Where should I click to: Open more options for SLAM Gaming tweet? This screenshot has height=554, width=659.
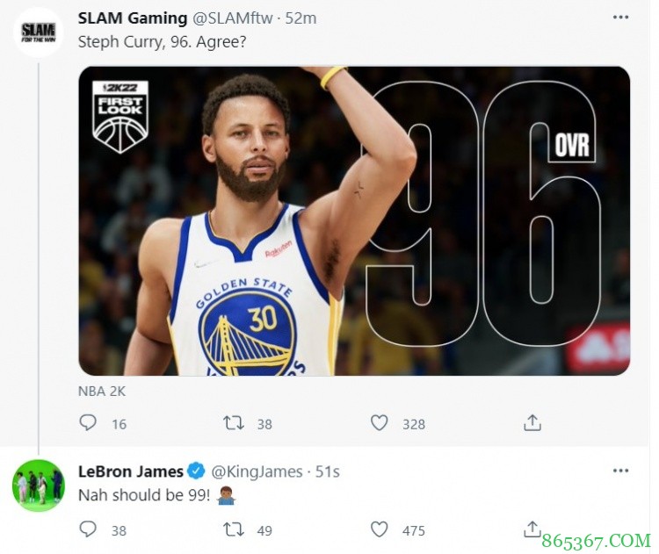[620, 18]
